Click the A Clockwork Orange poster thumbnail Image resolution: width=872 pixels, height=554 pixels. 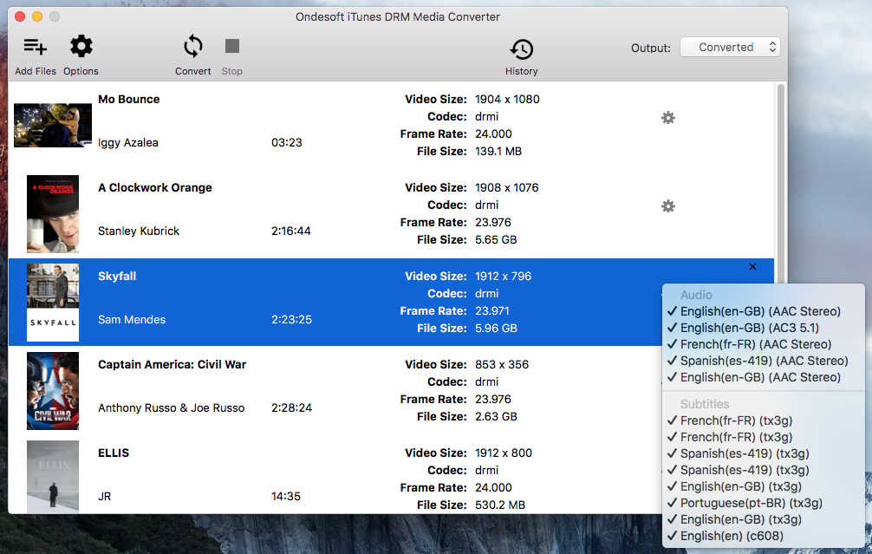tap(53, 213)
